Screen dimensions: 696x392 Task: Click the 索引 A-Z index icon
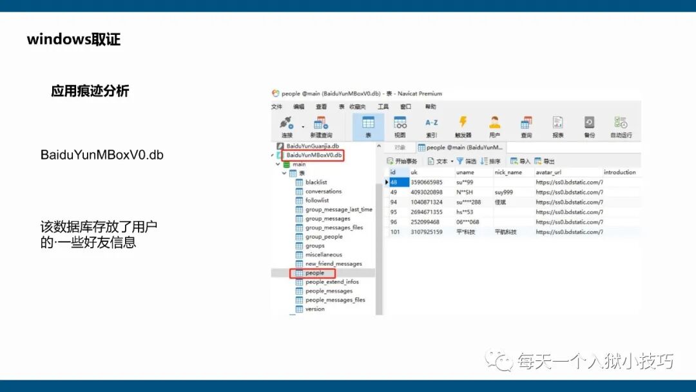(431, 126)
